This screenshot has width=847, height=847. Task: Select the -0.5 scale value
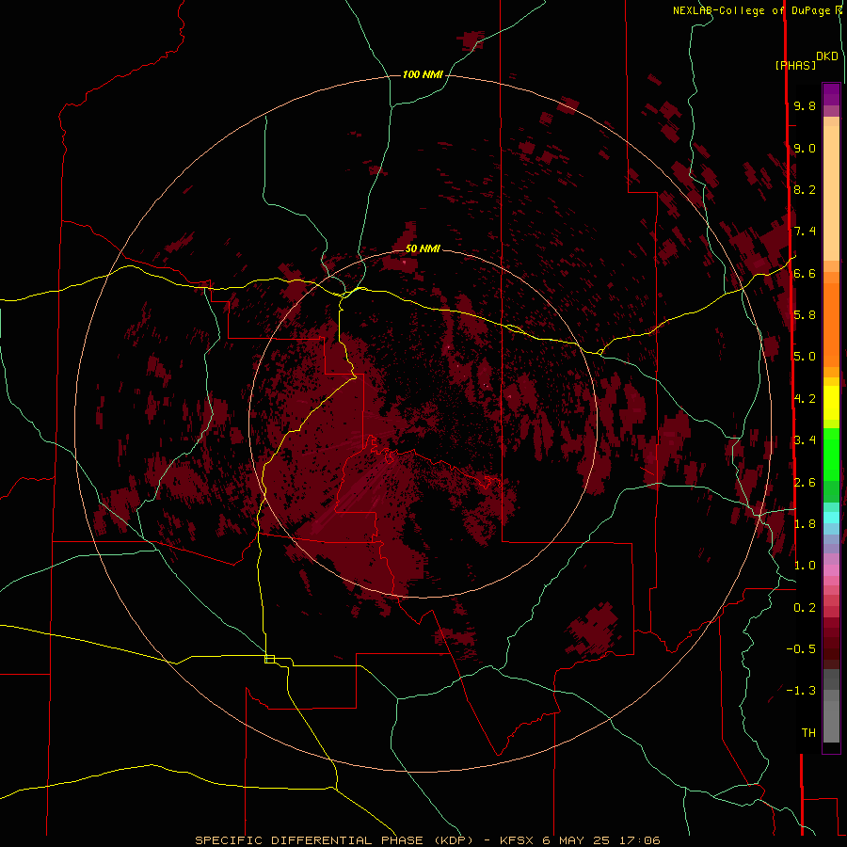coord(801,648)
